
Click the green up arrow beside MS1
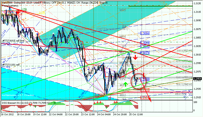click(126, 84)
